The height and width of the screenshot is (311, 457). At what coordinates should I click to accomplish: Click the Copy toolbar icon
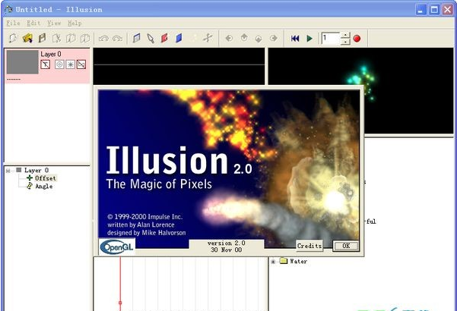tap(71, 38)
